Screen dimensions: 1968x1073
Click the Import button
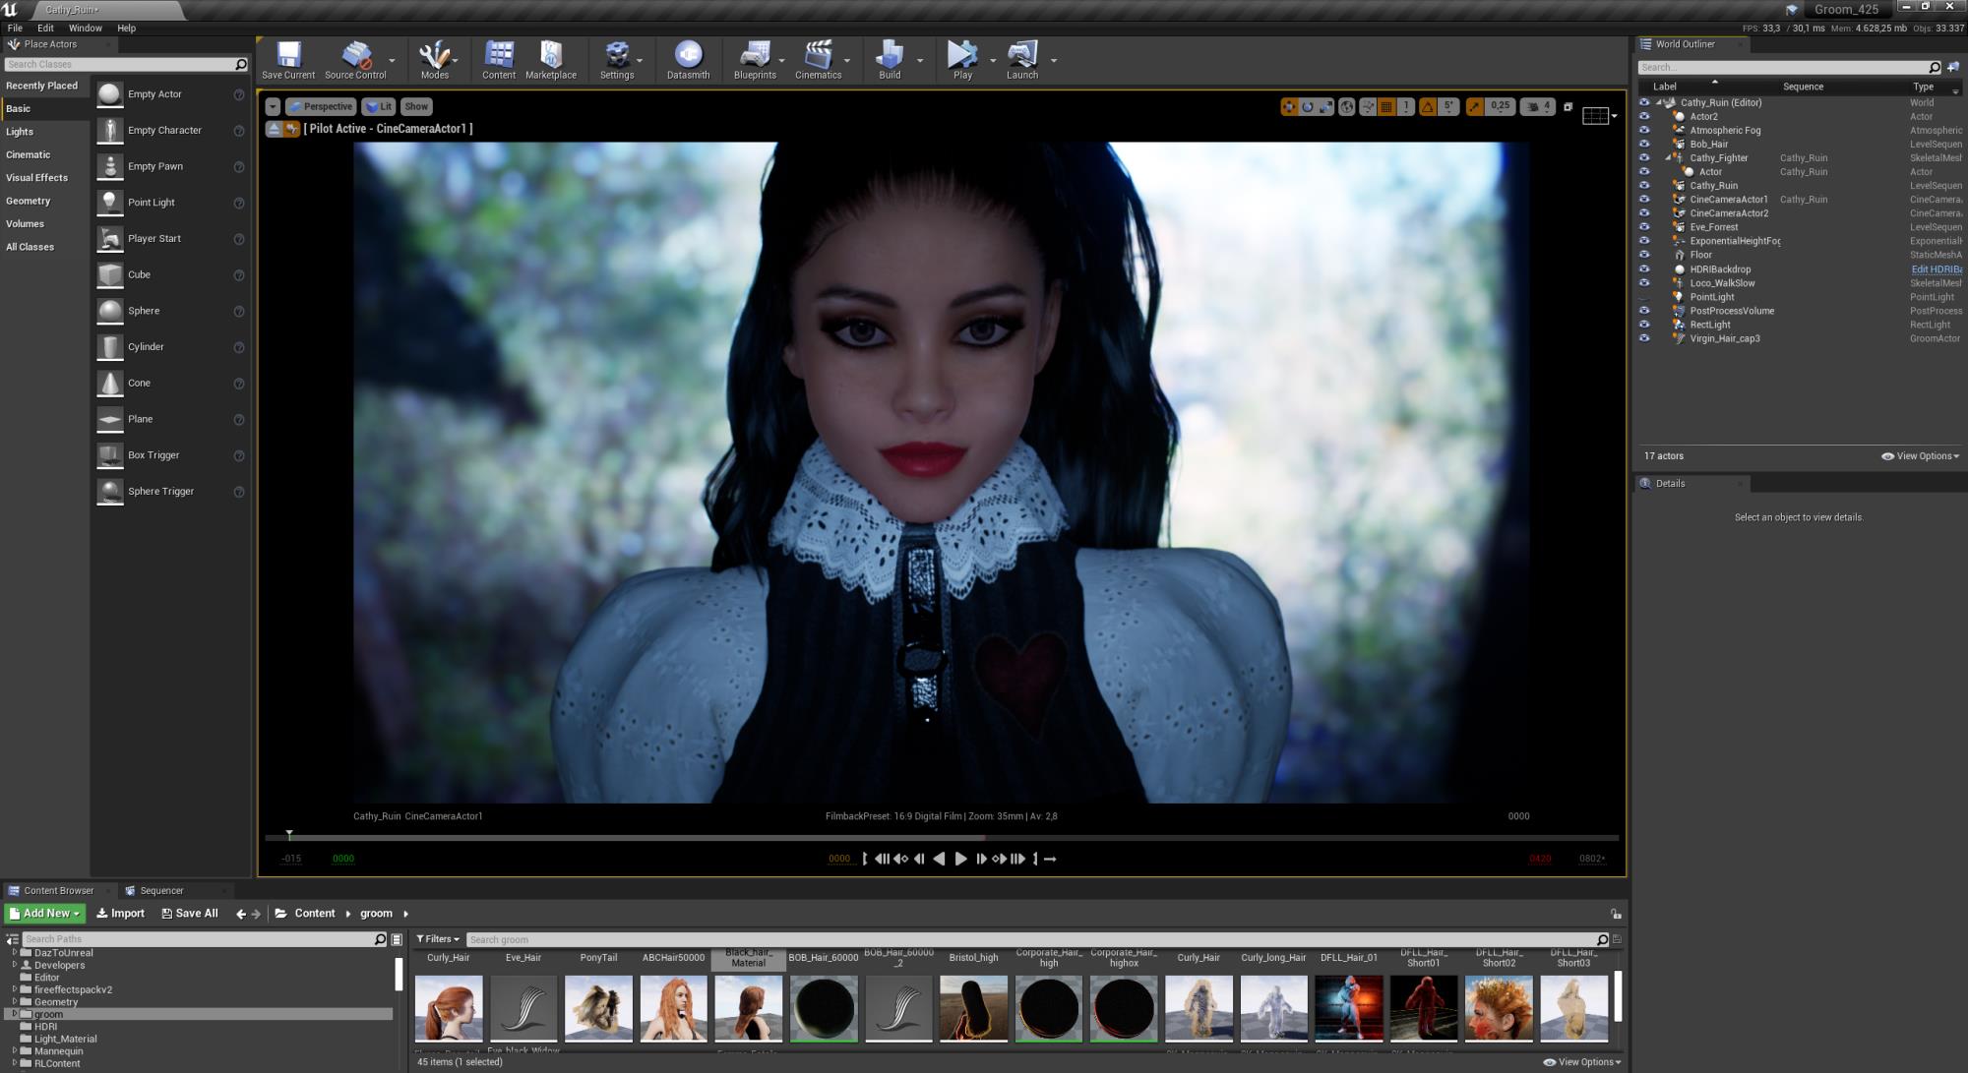click(120, 914)
